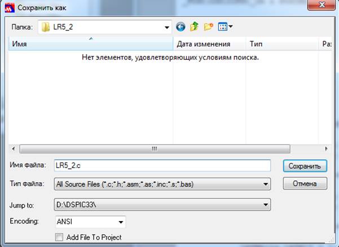Click the Отмена button
The width and height of the screenshot is (339, 247).
(x=305, y=183)
